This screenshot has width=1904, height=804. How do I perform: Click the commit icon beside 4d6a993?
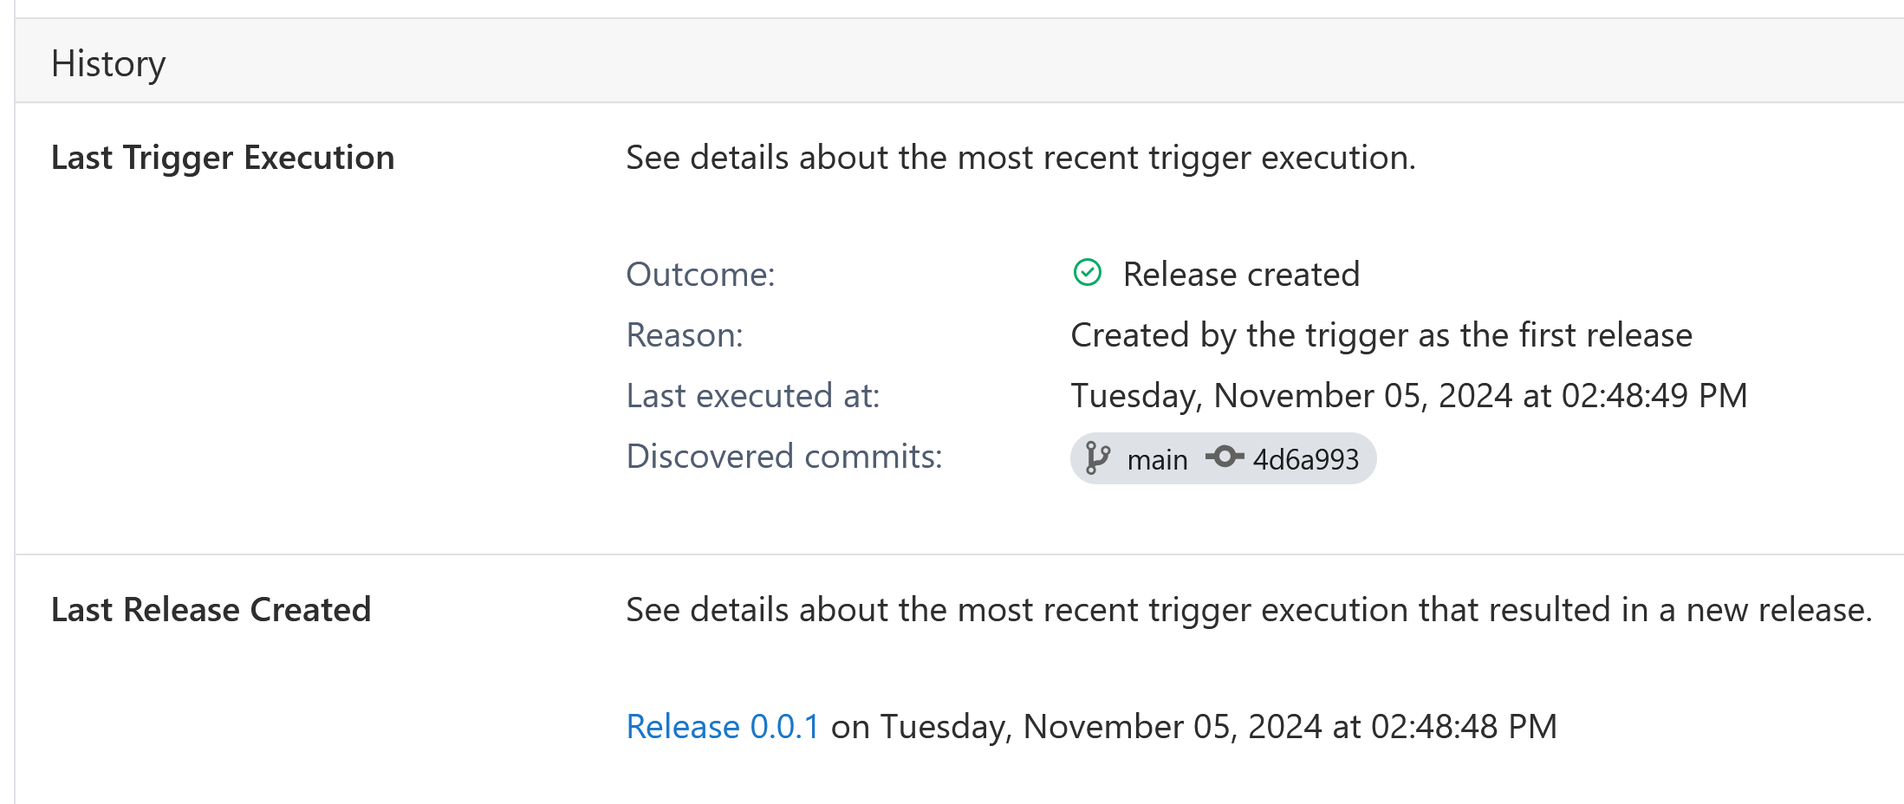1224,457
